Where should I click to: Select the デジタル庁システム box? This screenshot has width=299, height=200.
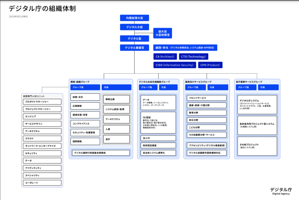[258, 104]
